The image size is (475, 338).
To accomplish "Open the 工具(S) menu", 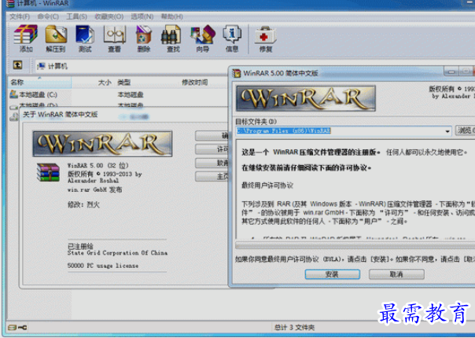I will coord(76,17).
